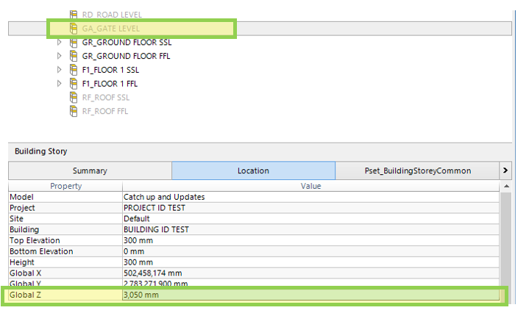Expand the GR_GROUND FLOOR FFL node
This screenshot has height=313, width=529.
pos(60,56)
